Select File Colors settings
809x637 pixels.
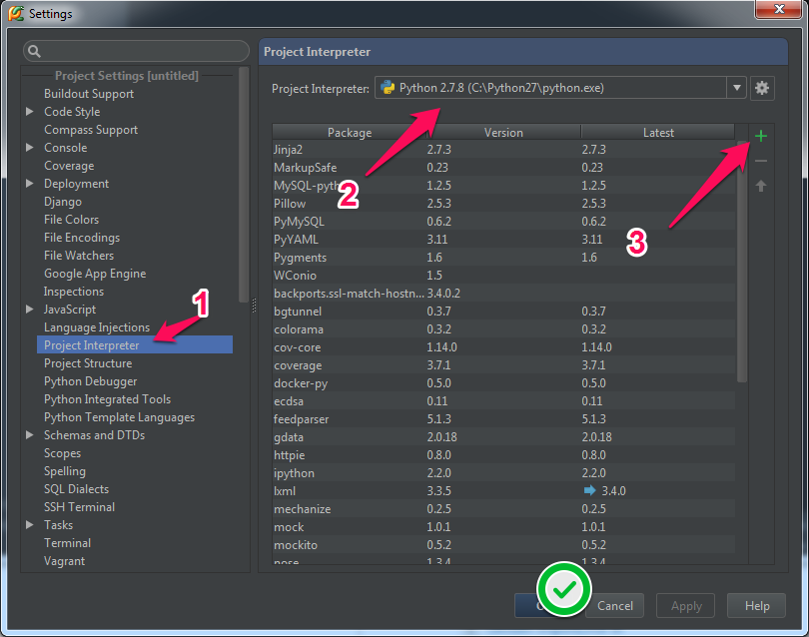(71, 220)
